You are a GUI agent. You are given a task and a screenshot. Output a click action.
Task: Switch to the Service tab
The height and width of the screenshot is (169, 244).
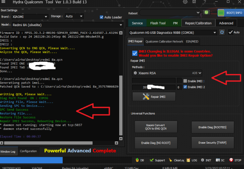click(x=137, y=23)
